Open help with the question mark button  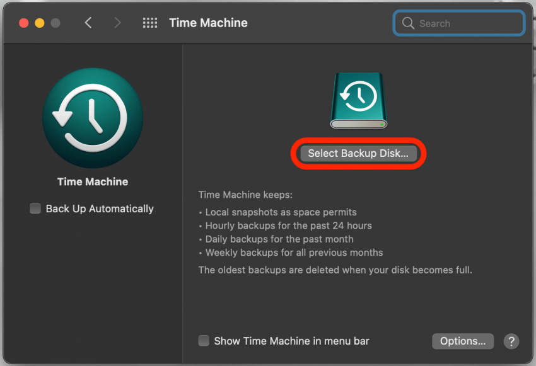click(511, 341)
